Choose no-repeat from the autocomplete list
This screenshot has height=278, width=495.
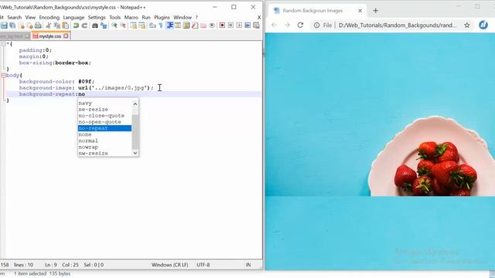[104, 128]
